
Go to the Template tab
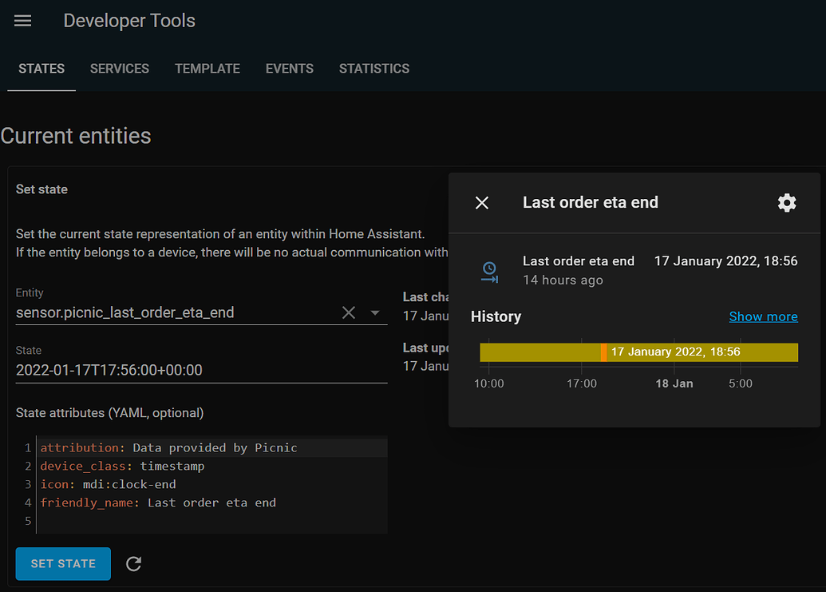[x=207, y=69]
